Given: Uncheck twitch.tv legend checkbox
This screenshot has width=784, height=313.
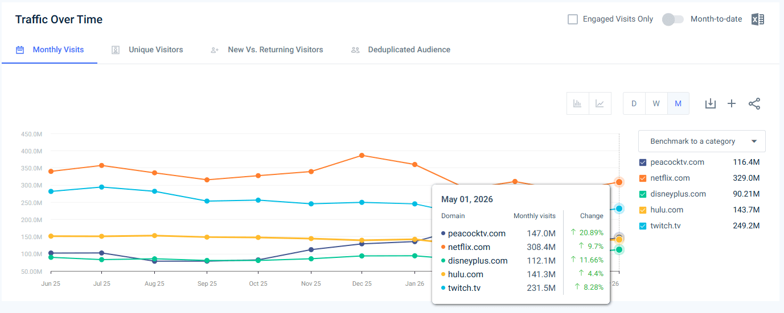Looking at the screenshot, I should click(643, 226).
